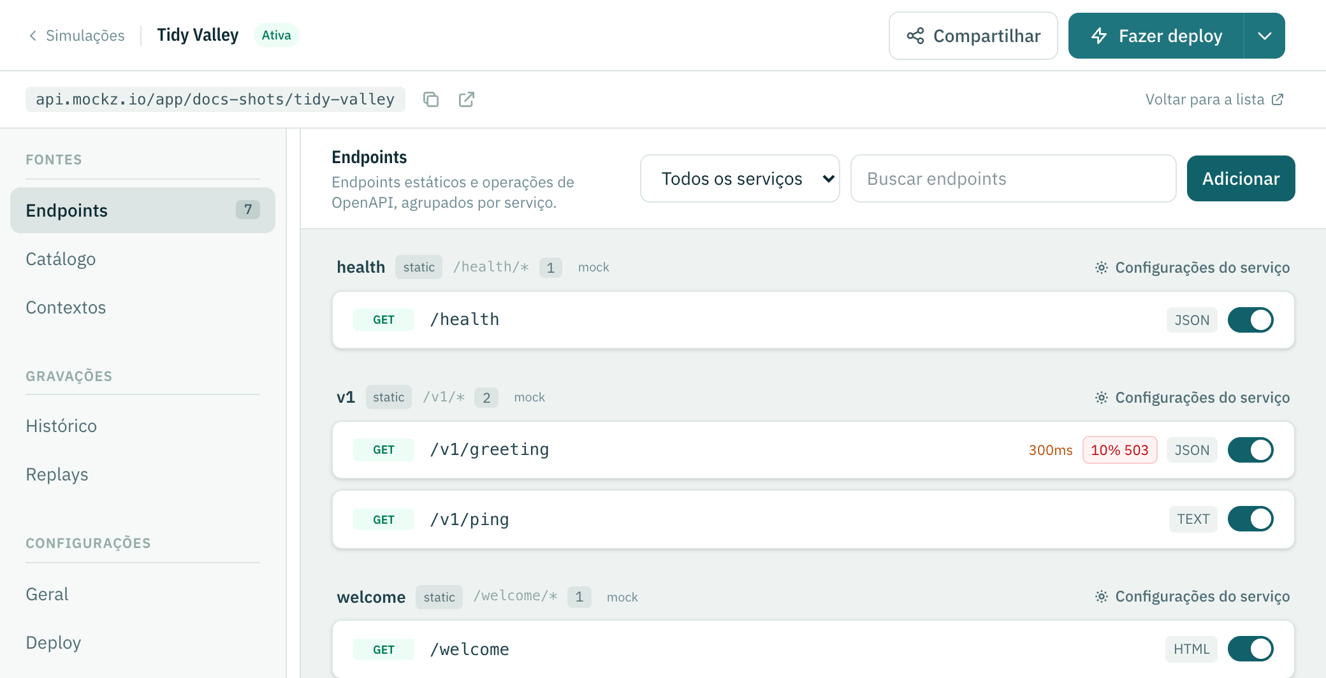This screenshot has height=678, width=1326.
Task: Turn off the /v1/ping endpoint toggle
Action: coord(1250,519)
